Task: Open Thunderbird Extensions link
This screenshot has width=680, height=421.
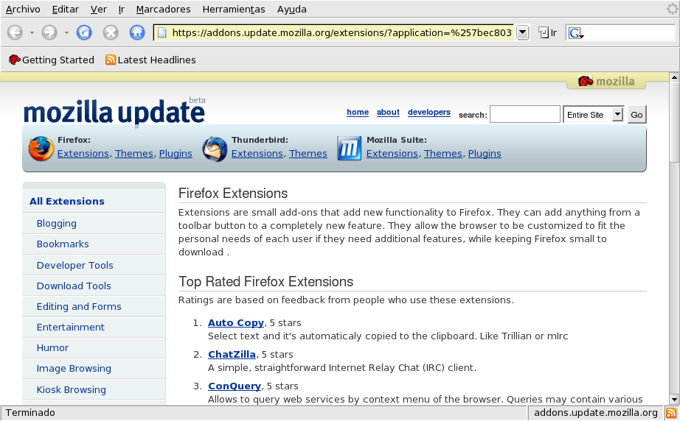Action: pyautogui.click(x=257, y=154)
